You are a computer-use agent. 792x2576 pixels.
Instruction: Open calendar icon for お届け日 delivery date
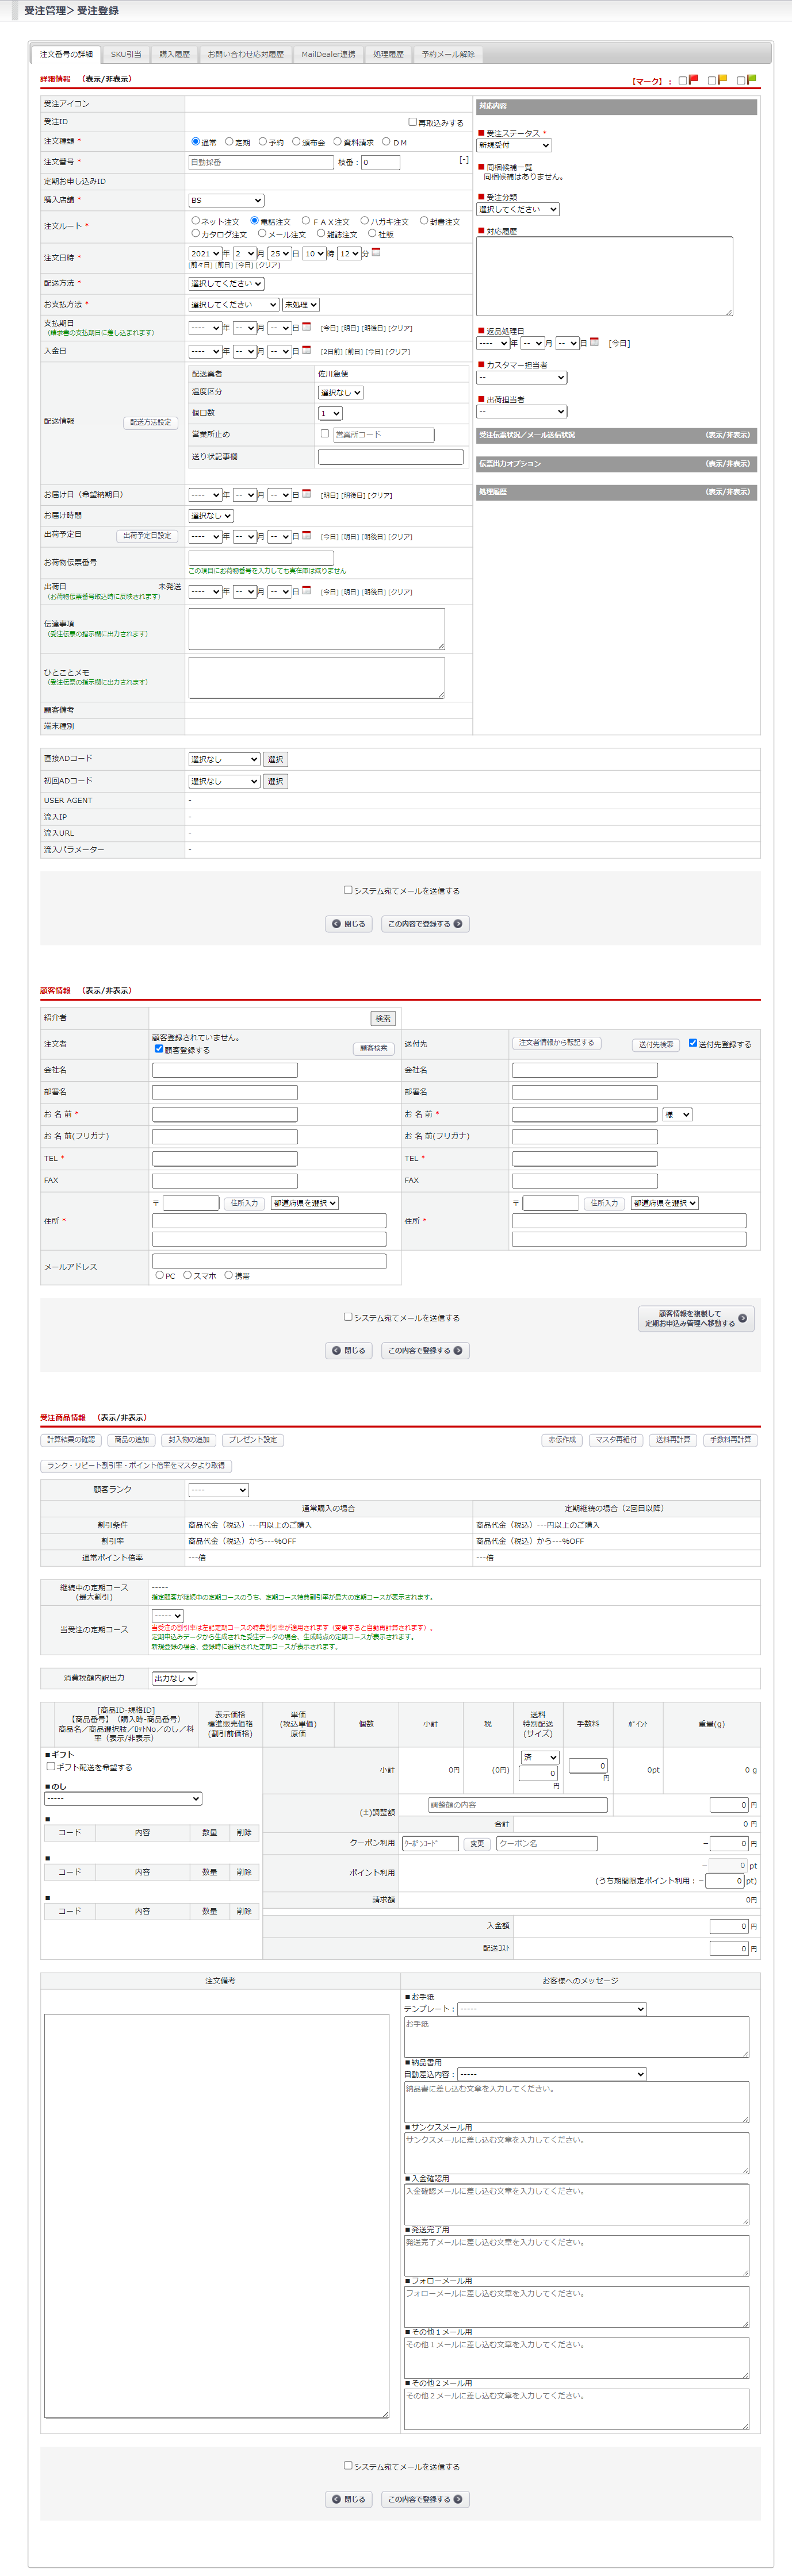(307, 494)
